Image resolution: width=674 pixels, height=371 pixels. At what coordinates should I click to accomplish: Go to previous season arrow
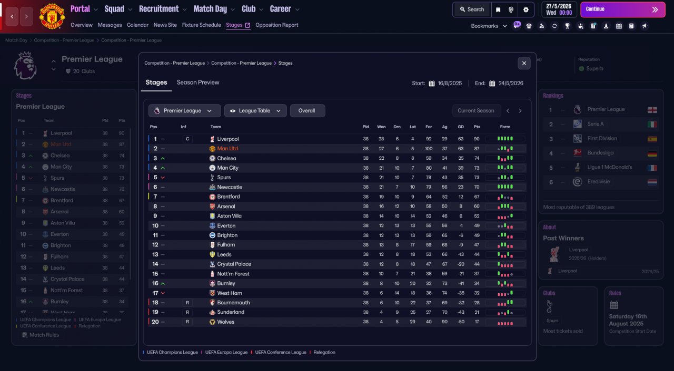pyautogui.click(x=508, y=110)
